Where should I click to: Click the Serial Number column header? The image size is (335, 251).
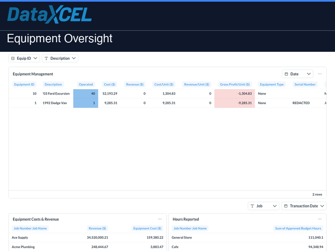[305, 84]
